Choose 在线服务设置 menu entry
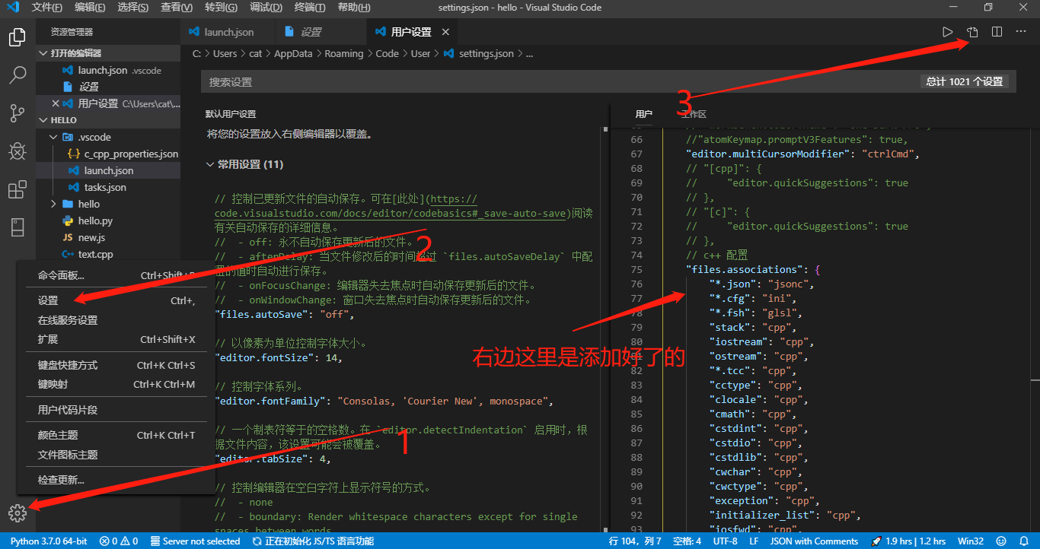Image resolution: width=1040 pixels, height=549 pixels. [116, 320]
